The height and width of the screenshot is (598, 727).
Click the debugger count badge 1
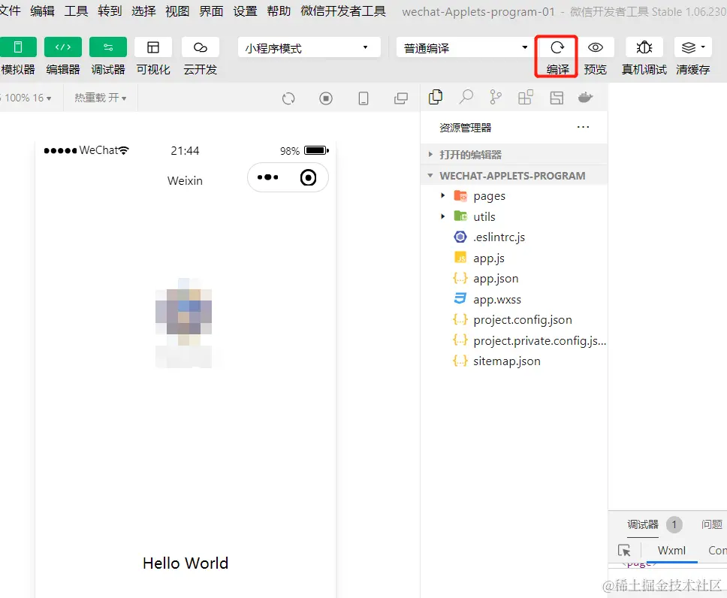[674, 524]
